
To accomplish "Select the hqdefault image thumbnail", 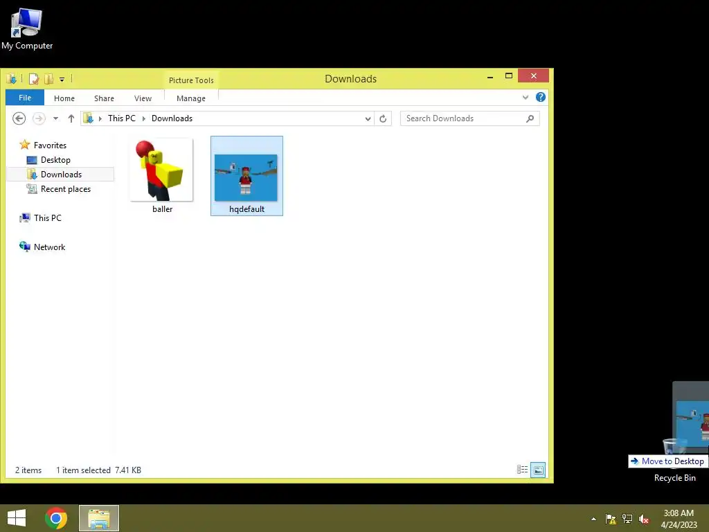I will pyautogui.click(x=246, y=177).
